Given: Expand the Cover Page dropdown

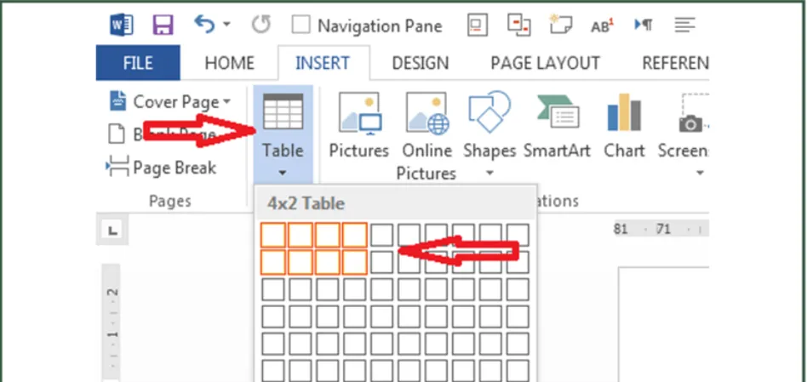Looking at the screenshot, I should (226, 103).
